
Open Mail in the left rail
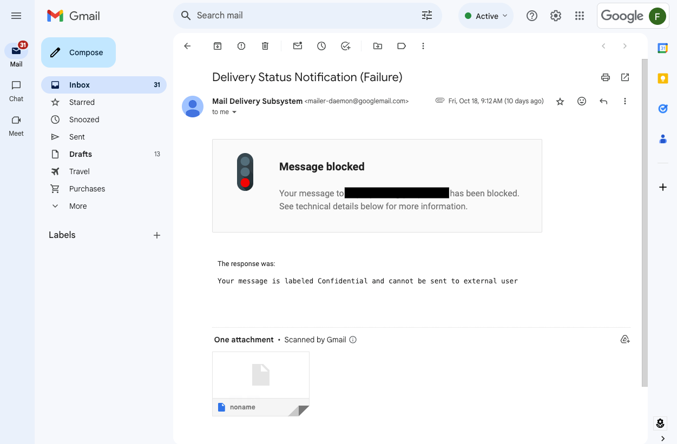pyautogui.click(x=16, y=55)
